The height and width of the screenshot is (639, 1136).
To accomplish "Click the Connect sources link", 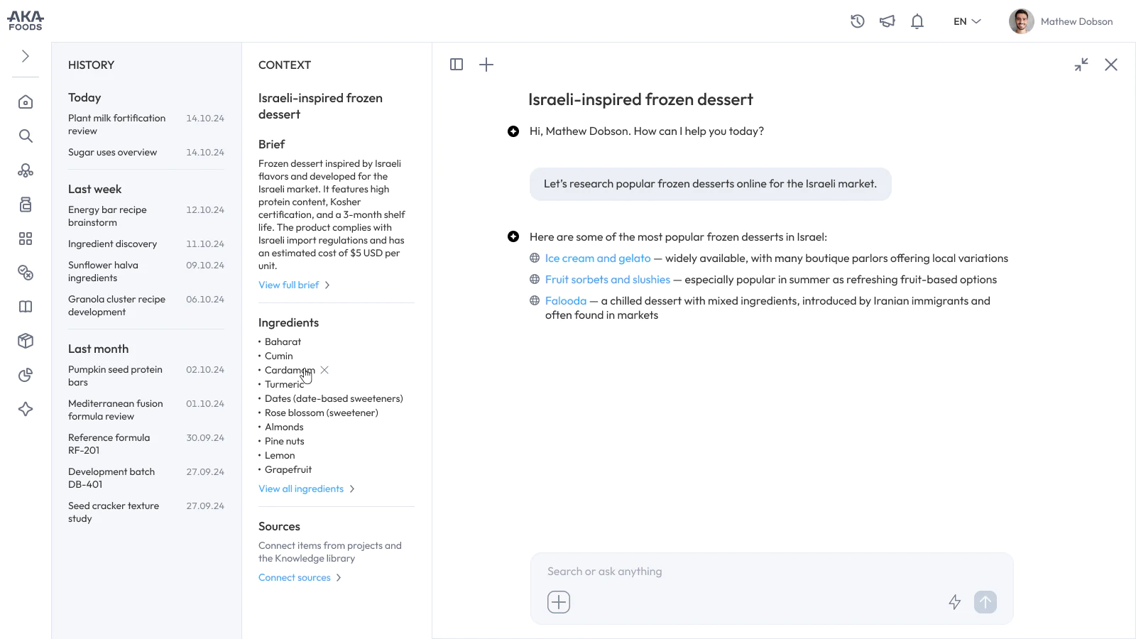I will pyautogui.click(x=300, y=577).
